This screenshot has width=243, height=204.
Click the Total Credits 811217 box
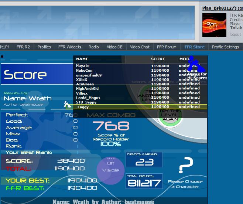144,181
